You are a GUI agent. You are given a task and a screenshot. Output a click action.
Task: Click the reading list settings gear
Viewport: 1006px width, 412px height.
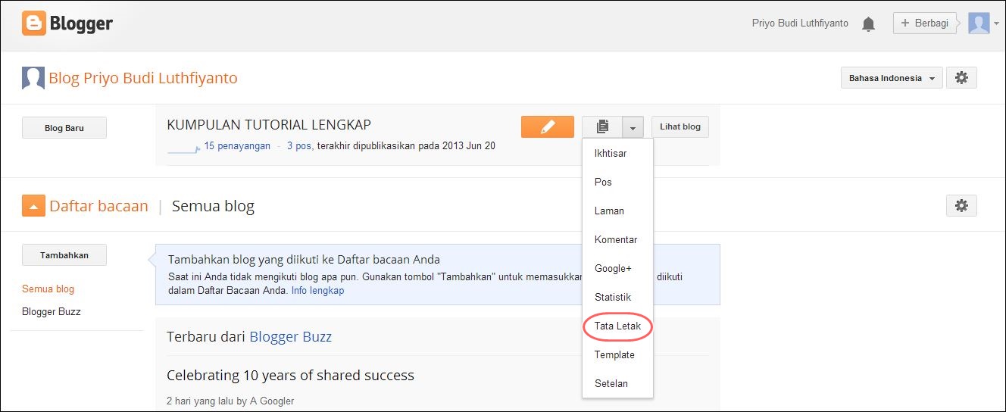(961, 205)
